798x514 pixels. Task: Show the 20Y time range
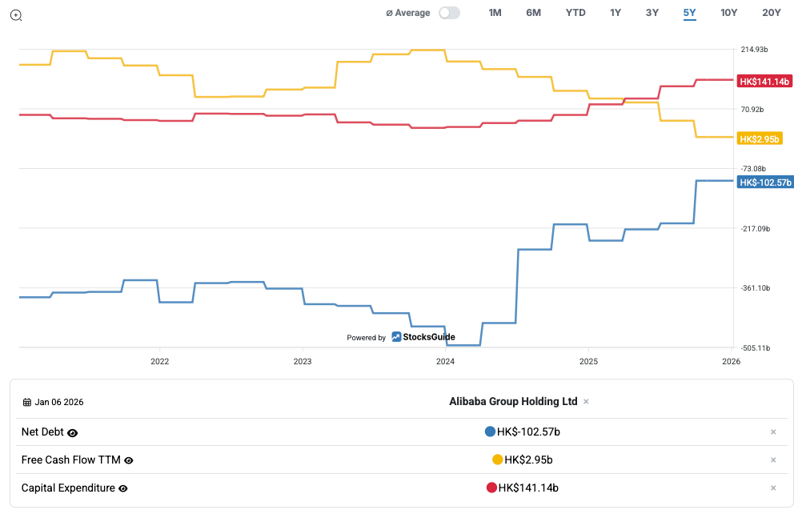click(771, 13)
